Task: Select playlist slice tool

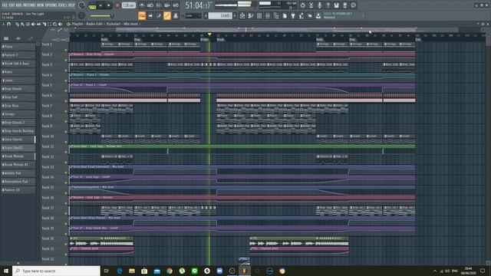Action: click(x=44, y=24)
